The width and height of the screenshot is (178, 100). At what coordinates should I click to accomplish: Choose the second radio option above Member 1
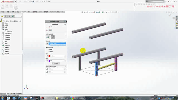(49, 52)
